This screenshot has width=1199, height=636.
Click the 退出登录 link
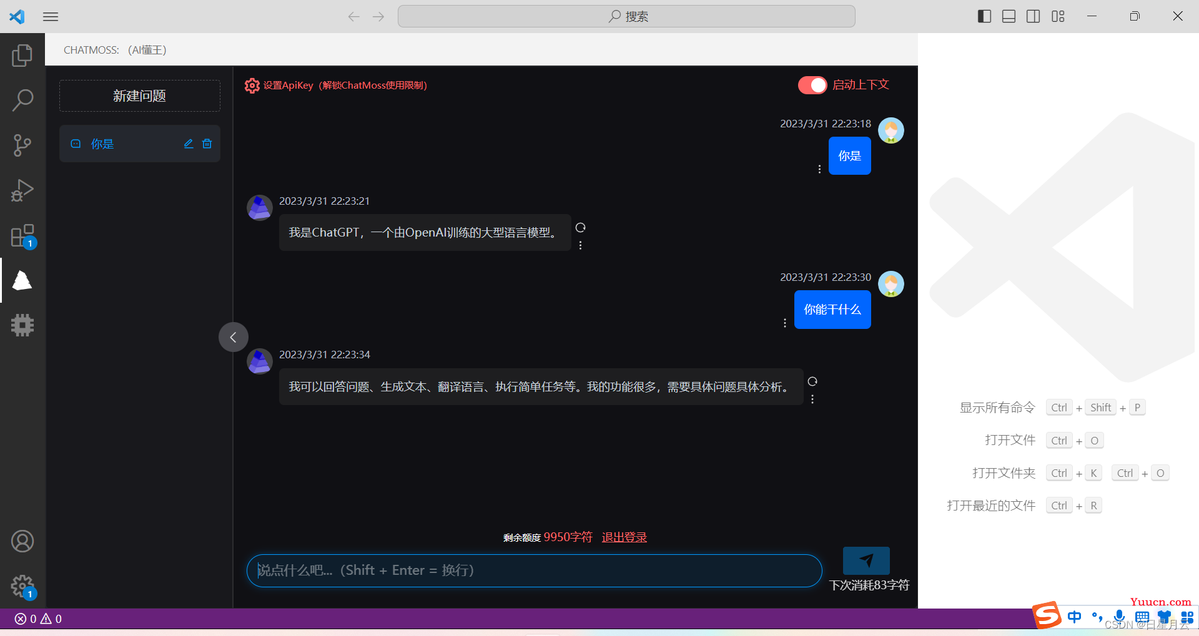coord(624,537)
